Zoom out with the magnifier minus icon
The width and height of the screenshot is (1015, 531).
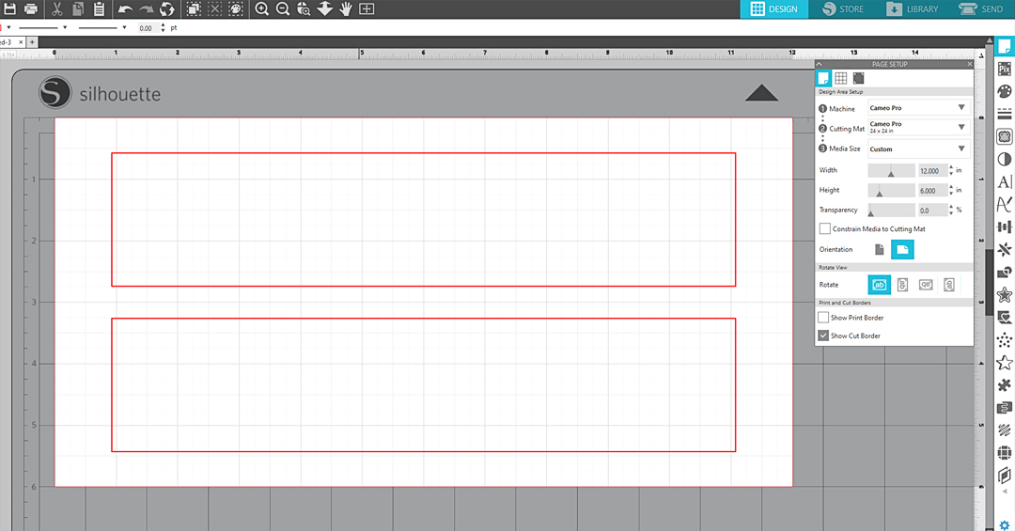[x=283, y=9]
